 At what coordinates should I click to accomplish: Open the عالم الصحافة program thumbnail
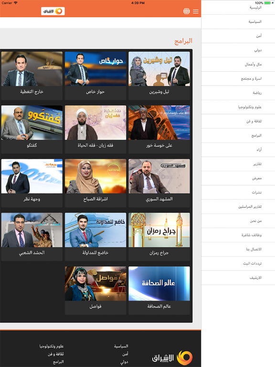tap(159, 283)
